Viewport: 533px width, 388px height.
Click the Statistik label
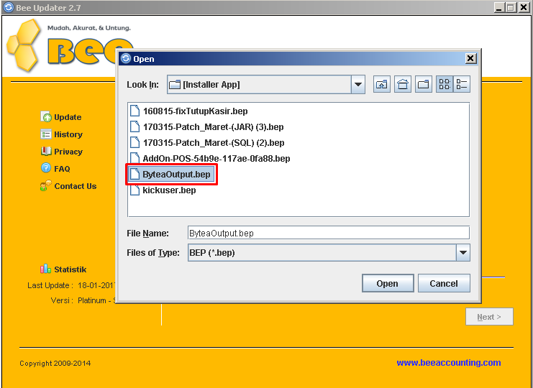[x=70, y=269]
